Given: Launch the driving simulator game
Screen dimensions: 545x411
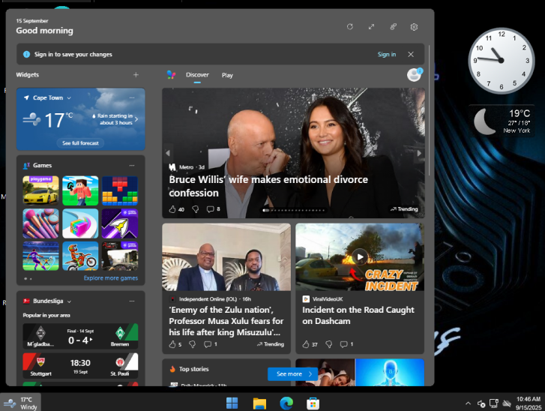Looking at the screenshot, I should coord(120,256).
